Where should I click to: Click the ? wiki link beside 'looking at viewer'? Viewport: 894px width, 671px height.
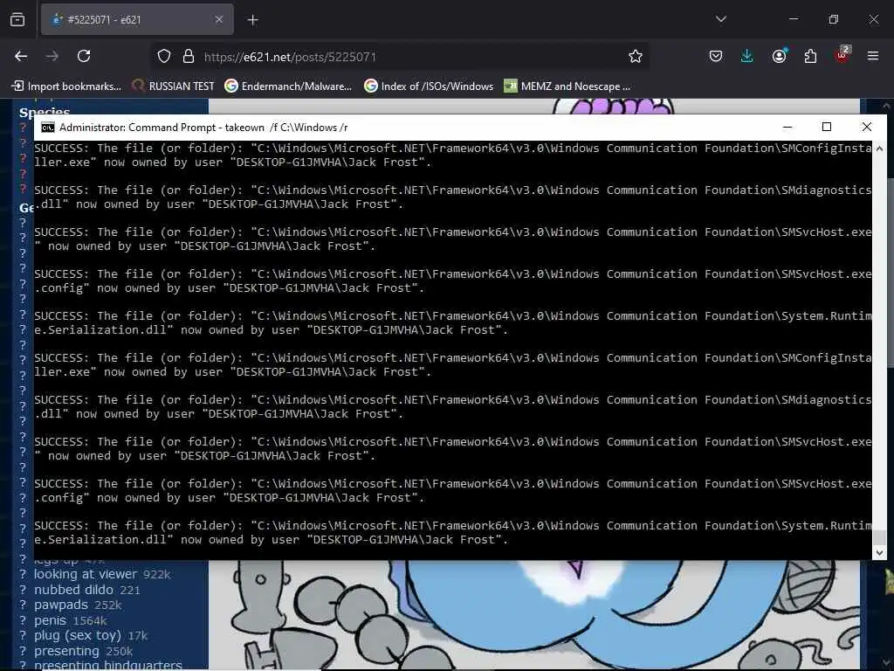pyautogui.click(x=23, y=574)
